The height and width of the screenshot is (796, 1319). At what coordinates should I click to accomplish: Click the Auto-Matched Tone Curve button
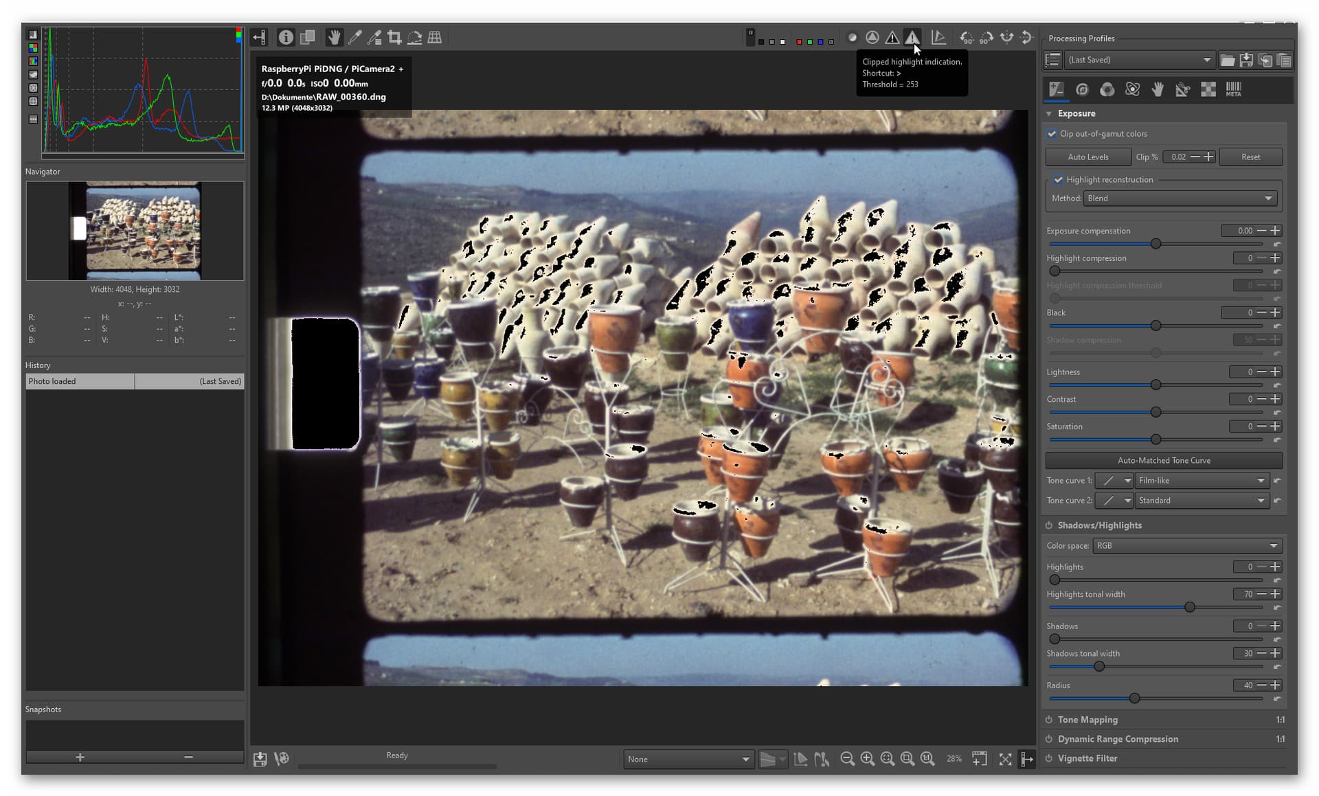coord(1164,460)
